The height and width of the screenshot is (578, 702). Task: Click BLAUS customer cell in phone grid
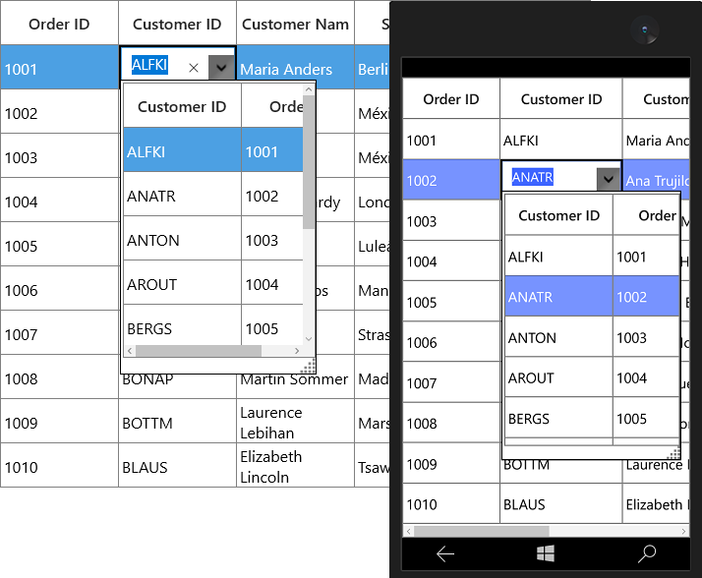(x=561, y=504)
